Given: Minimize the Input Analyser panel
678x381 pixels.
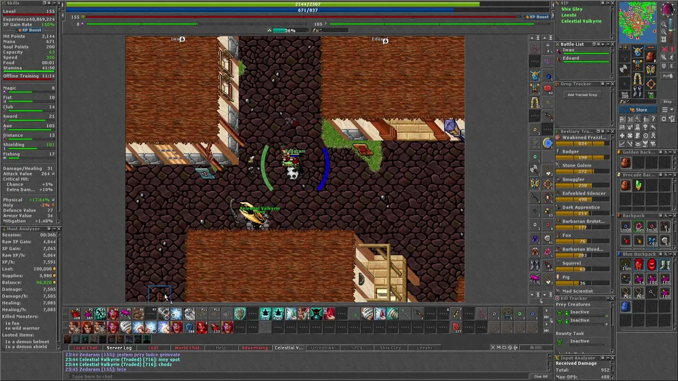Looking at the screenshot, I should click(x=608, y=358).
